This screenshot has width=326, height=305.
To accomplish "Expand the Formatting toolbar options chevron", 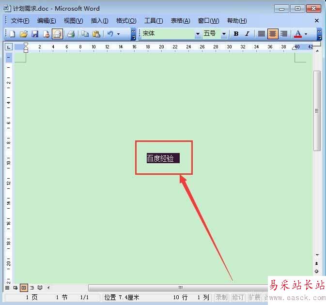I will (319, 34).
